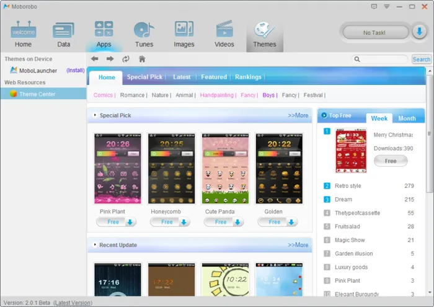The image size is (434, 307).
Task: Expand the Special Pick section arrow
Action: pyautogui.click(x=95, y=115)
